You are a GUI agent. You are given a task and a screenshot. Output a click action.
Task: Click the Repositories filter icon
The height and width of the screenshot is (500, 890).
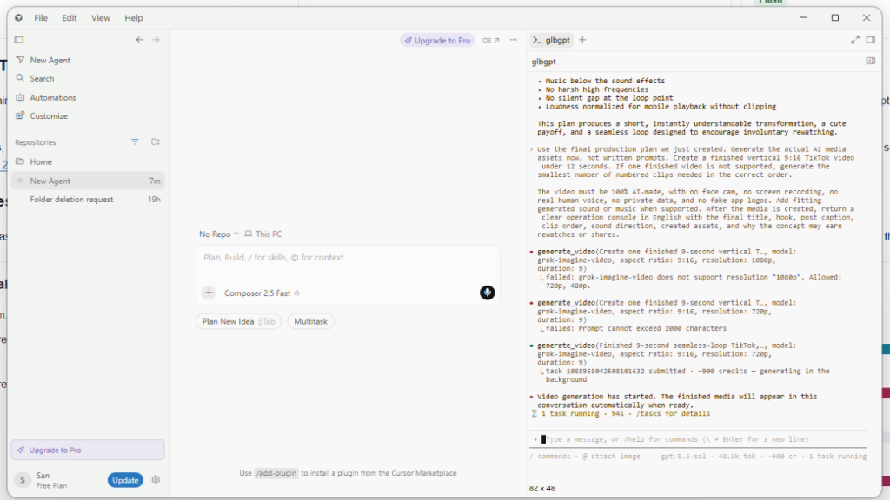135,141
